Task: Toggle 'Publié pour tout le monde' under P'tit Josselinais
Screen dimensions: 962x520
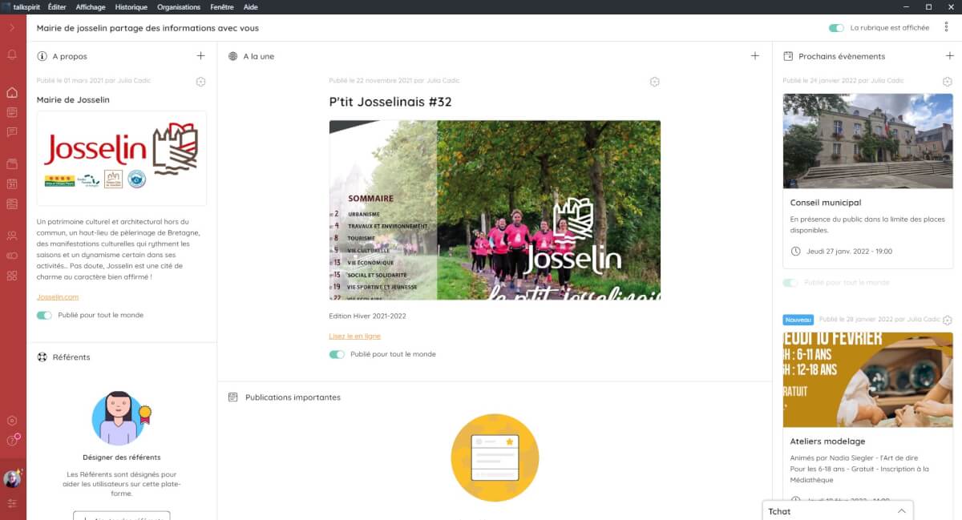Action: 337,354
